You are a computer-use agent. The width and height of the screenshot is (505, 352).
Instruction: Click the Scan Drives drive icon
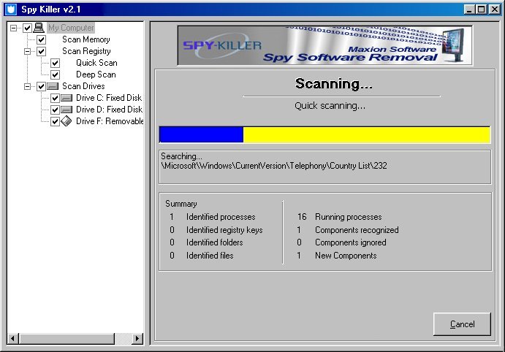(53, 86)
